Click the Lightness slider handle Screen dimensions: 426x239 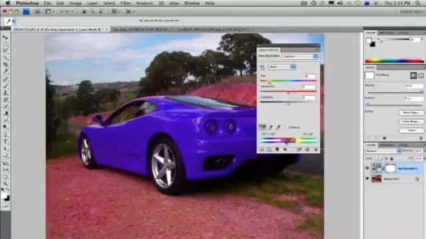click(288, 104)
